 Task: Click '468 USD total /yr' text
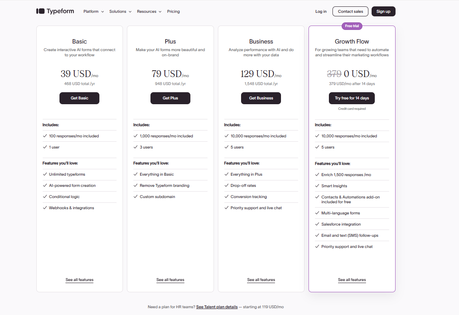click(79, 84)
